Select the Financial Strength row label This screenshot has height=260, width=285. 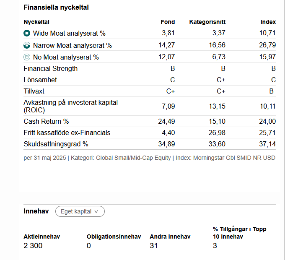(x=51, y=68)
